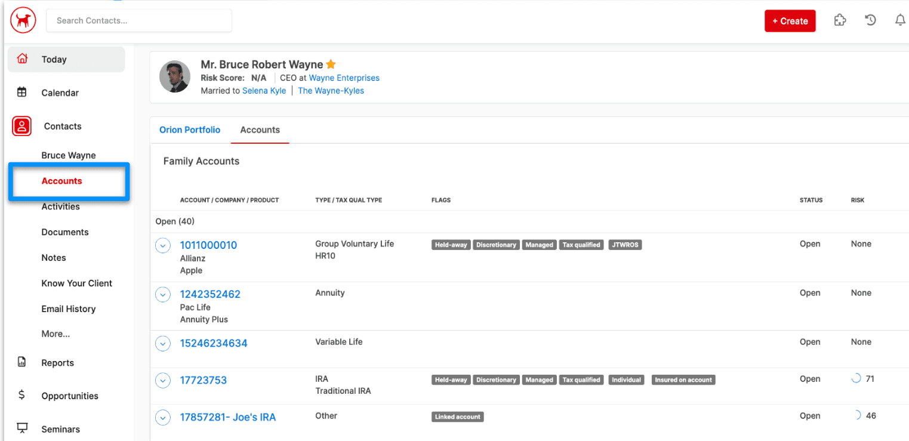Open Seminars in the sidebar
Viewport: 909px width, 441px height.
tap(61, 429)
